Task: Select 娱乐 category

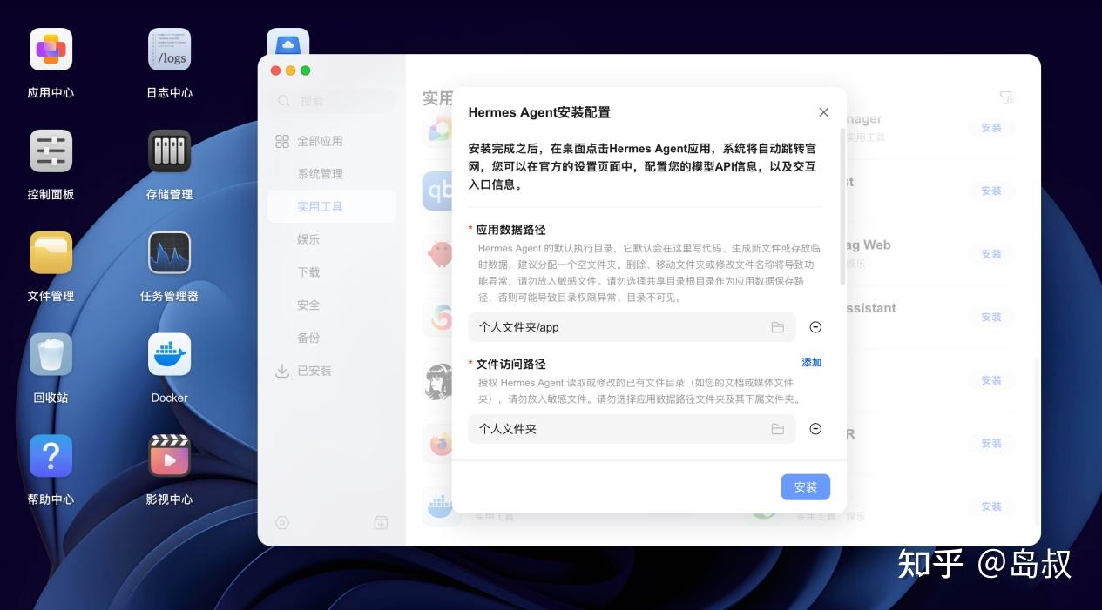Action: [308, 239]
